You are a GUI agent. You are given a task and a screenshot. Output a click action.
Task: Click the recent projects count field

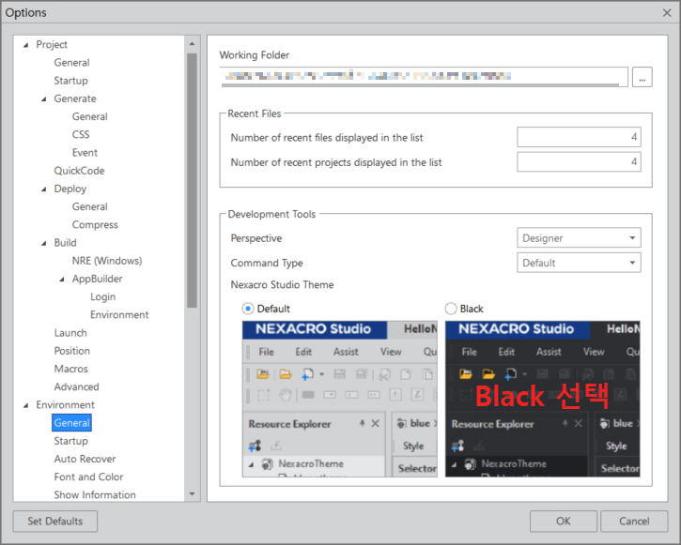(579, 161)
